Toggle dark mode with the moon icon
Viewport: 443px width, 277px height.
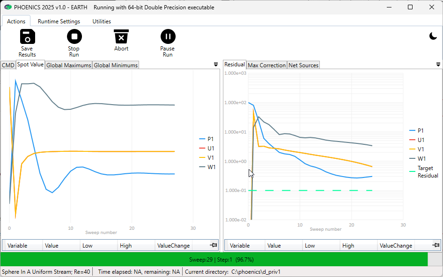pos(433,36)
